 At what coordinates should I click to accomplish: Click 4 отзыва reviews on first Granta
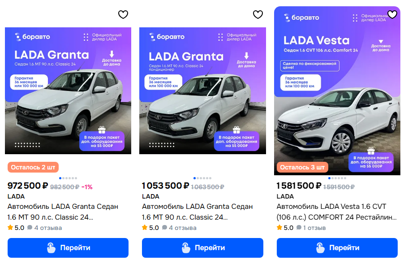(48, 228)
